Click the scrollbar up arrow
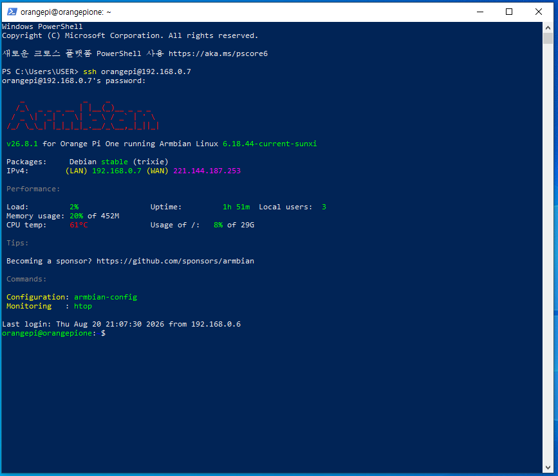This screenshot has height=476, width=558. click(548, 28)
